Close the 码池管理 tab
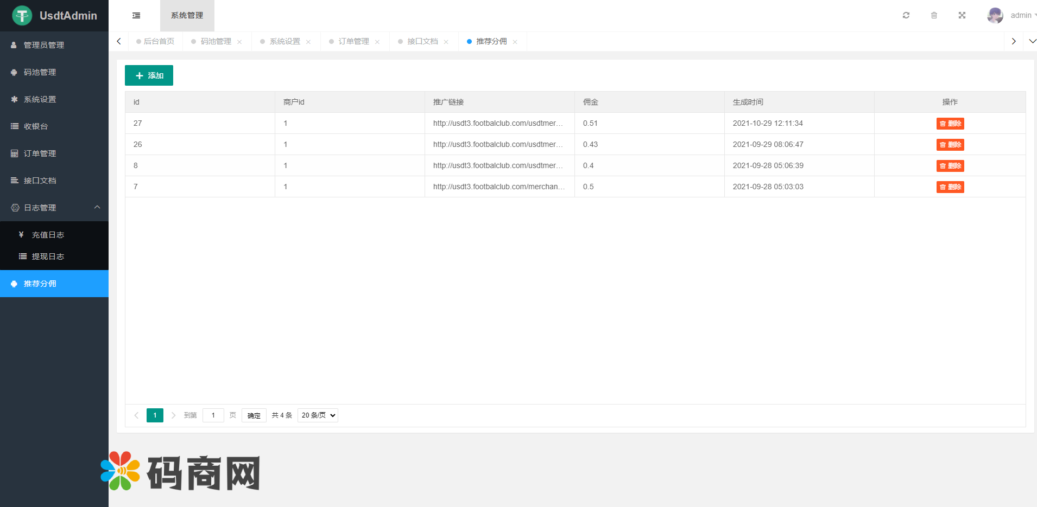Screen dimensions: 1037x507 tap(239, 42)
